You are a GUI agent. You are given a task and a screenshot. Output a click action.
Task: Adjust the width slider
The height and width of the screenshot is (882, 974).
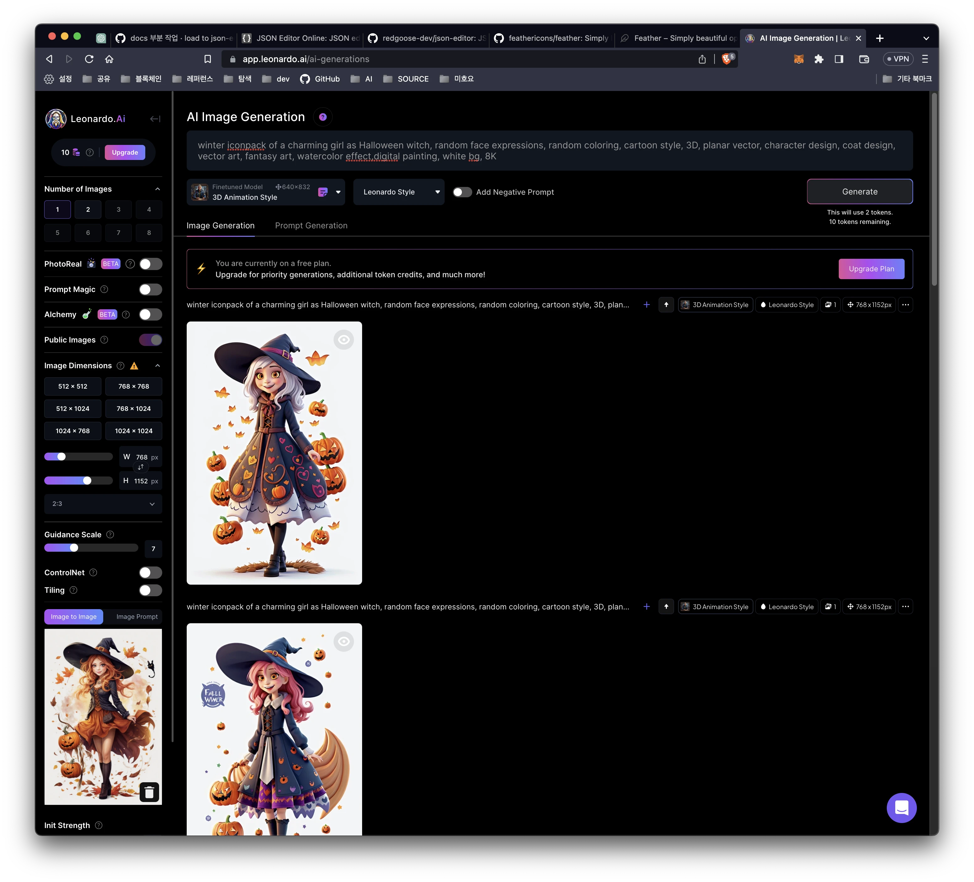79,456
